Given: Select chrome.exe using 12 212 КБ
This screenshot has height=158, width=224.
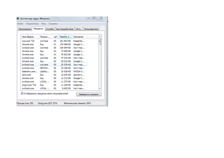Looking at the screenshot, I should click(x=54, y=78).
